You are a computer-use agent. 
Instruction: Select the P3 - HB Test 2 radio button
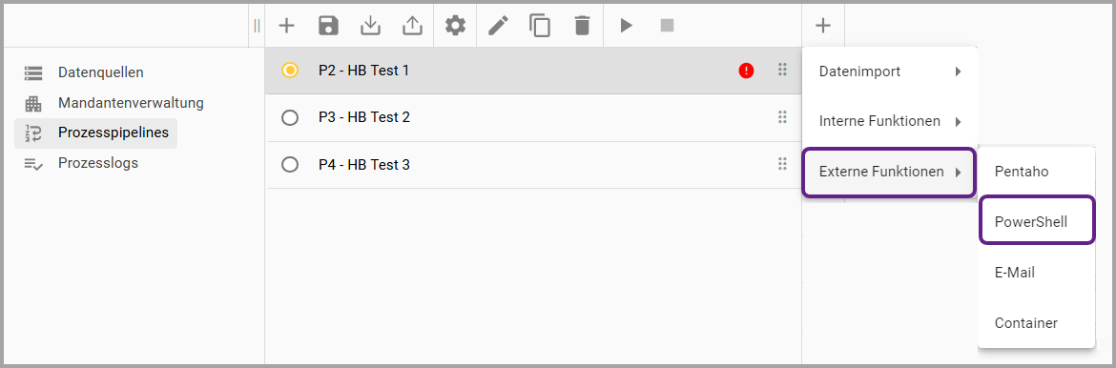click(x=290, y=117)
